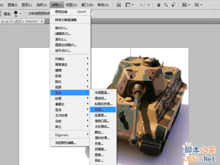Screen dimensions: 220x165
Task: Open the 选择(S) menu
Action: coord(42,5)
